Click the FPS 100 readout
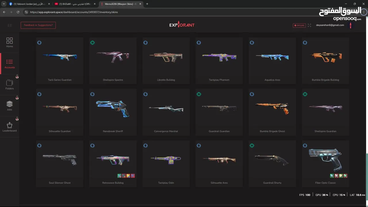Screen dimensions: 368x207 tap(305, 195)
